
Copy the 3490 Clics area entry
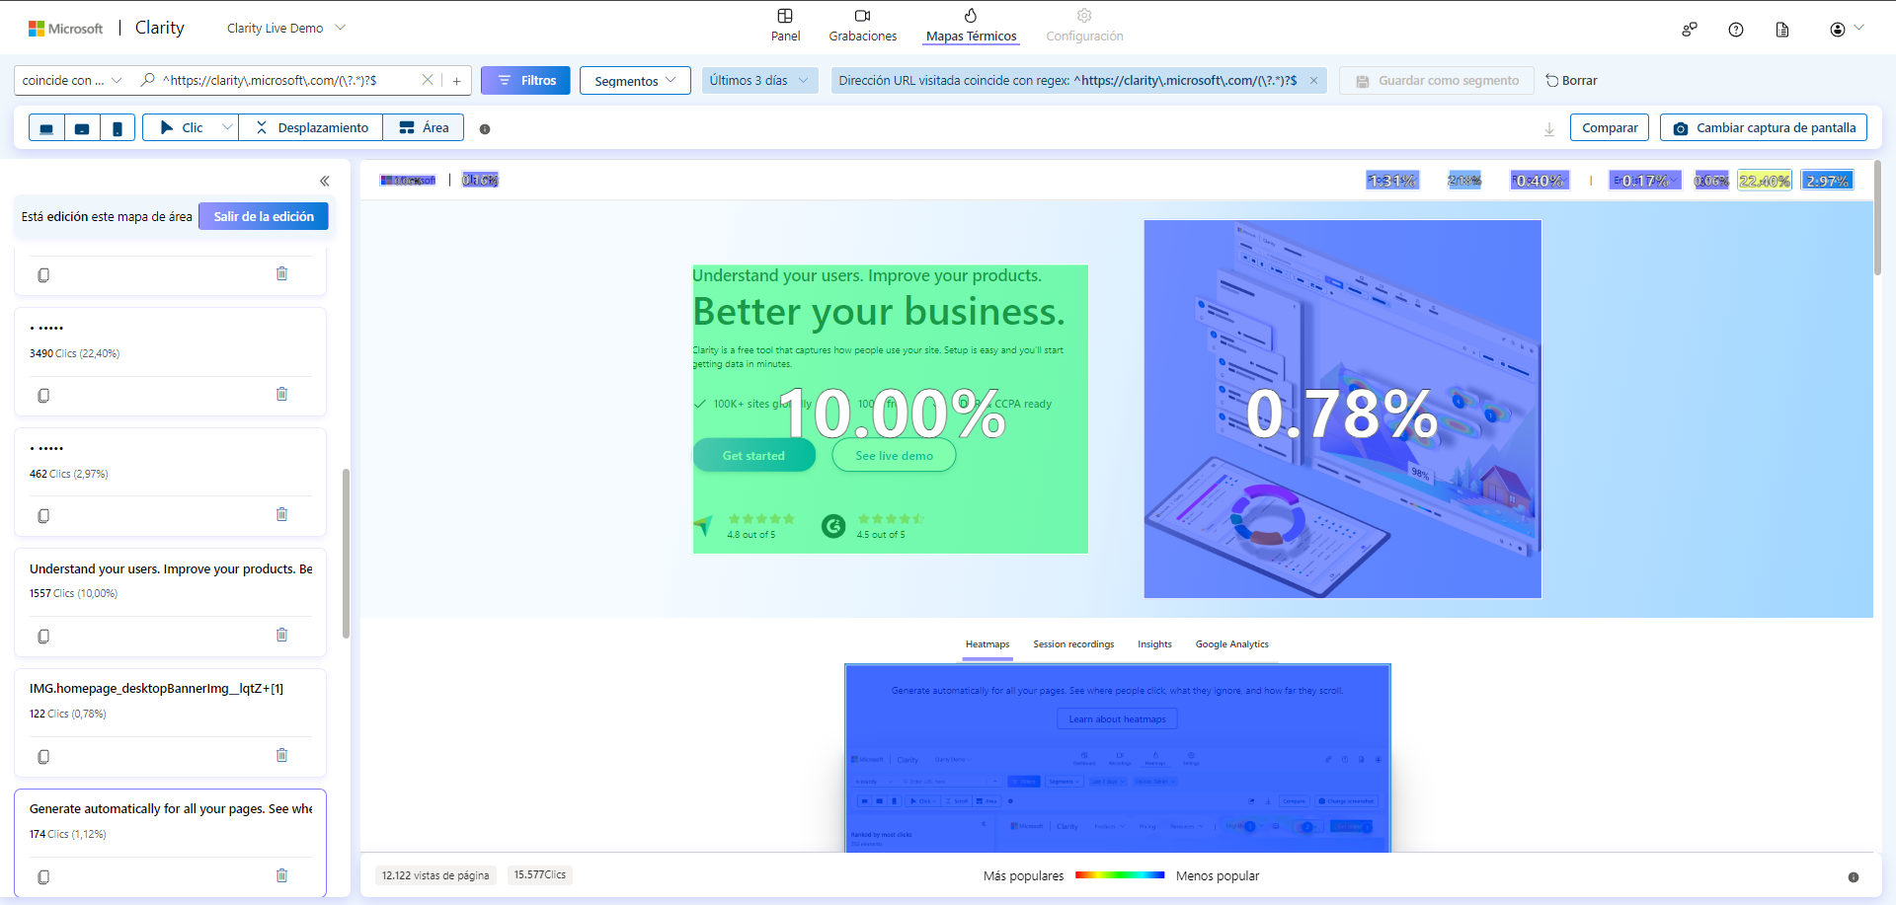click(43, 395)
